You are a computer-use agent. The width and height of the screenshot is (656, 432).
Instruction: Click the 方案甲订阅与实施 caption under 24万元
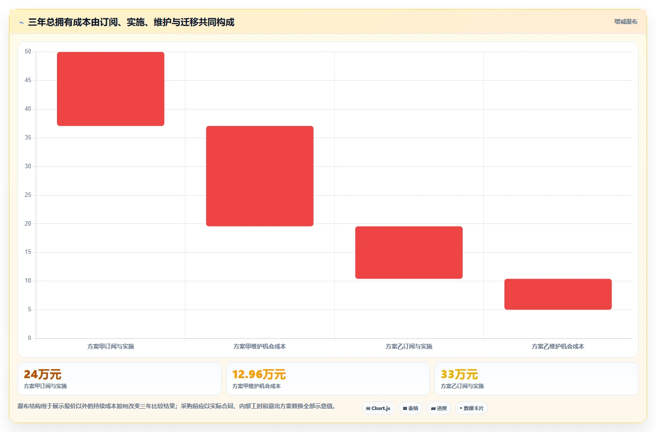[45, 386]
